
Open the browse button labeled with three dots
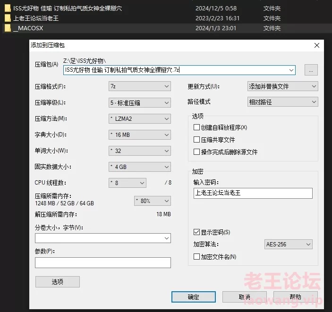[311, 70]
